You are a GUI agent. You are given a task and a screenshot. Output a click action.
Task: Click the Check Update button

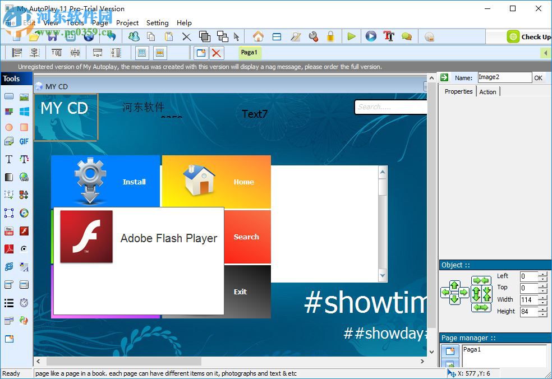tap(529, 36)
